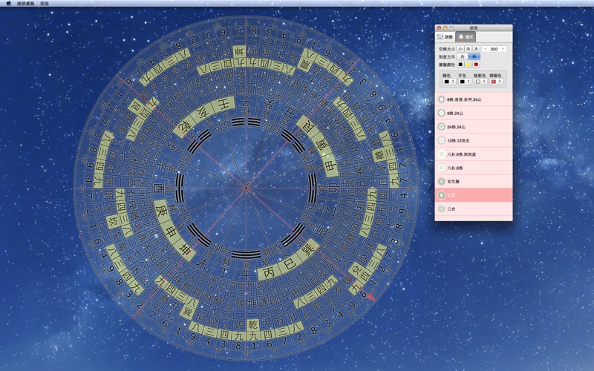Choose the 玄空盤 compass icon

(442, 182)
